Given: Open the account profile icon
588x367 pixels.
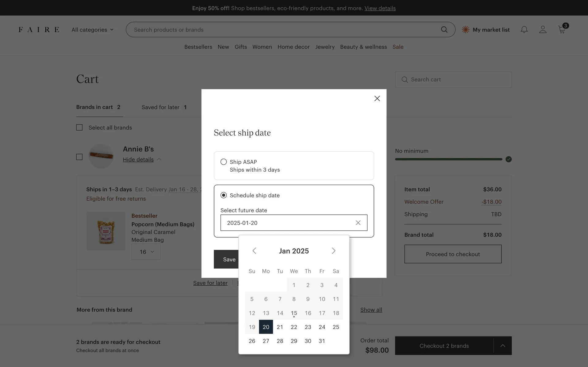Looking at the screenshot, I should (x=543, y=30).
